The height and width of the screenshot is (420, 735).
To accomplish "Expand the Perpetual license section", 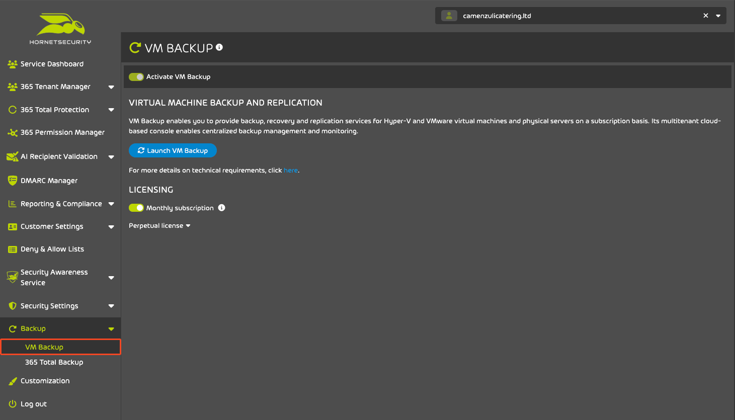I will click(159, 225).
